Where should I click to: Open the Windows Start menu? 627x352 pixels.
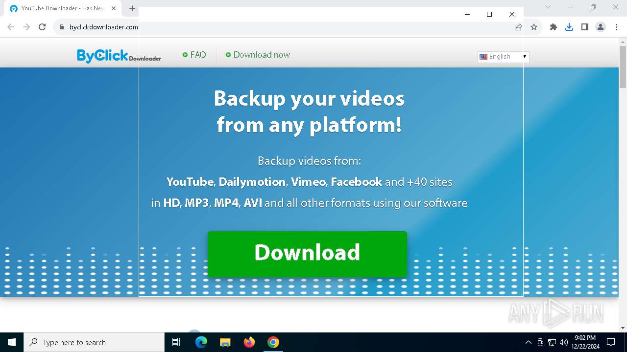(12, 342)
